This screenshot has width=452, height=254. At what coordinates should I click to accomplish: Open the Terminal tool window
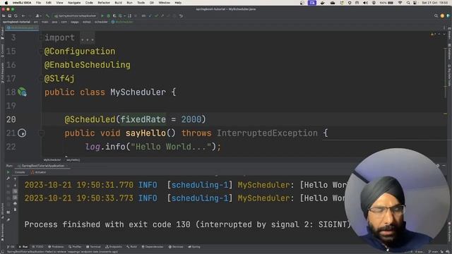click(x=93, y=247)
